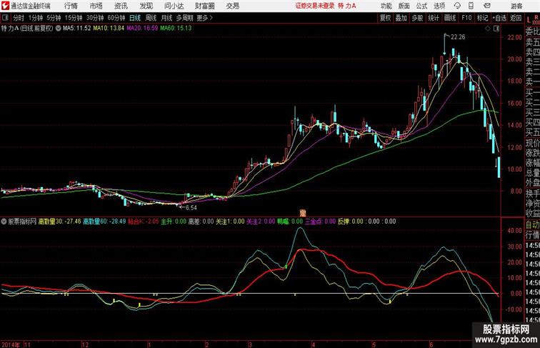Add stock with +自选 button
540x348 pixels.
coord(499,18)
